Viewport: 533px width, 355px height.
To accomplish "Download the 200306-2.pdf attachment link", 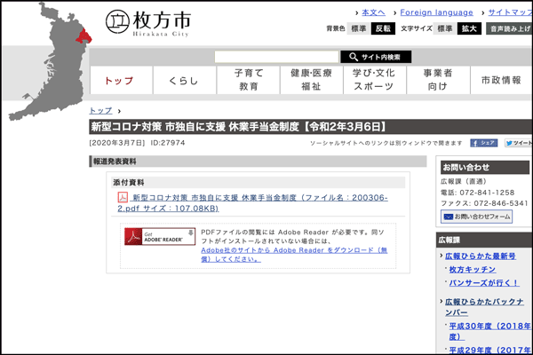I will (252, 203).
